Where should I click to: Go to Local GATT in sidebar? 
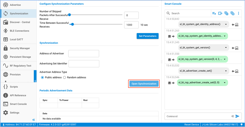(x=16, y=40)
